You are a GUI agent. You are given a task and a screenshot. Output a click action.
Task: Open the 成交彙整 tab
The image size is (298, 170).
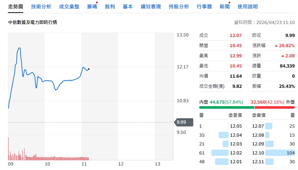coord(69,6)
